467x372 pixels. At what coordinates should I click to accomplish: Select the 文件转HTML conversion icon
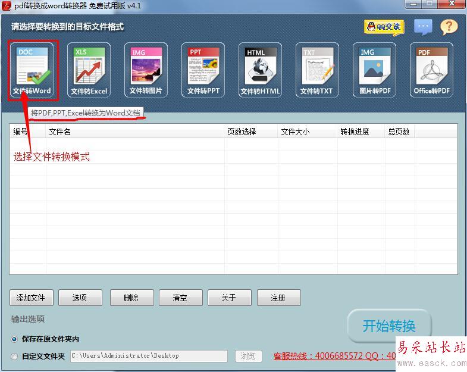(260, 70)
